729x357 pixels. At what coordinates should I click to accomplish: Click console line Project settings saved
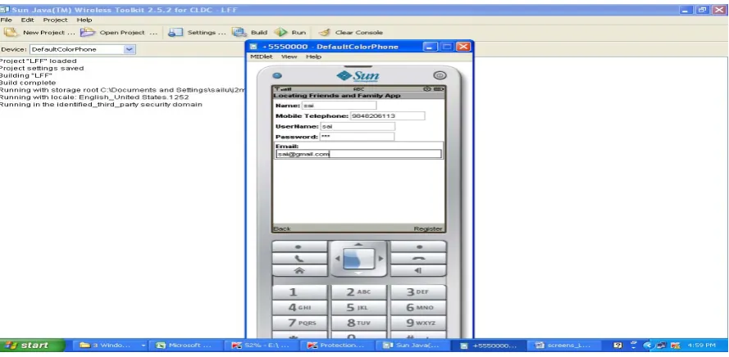click(x=42, y=68)
